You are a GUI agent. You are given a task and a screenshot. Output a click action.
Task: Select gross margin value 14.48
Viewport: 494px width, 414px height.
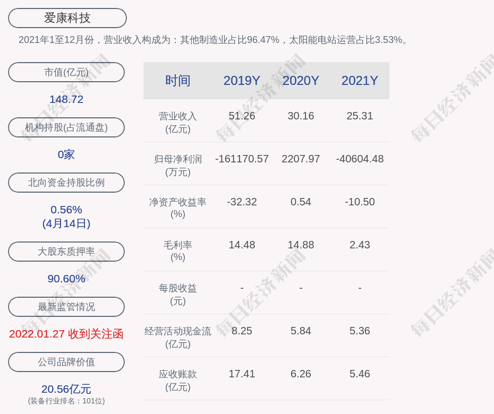pos(242,245)
